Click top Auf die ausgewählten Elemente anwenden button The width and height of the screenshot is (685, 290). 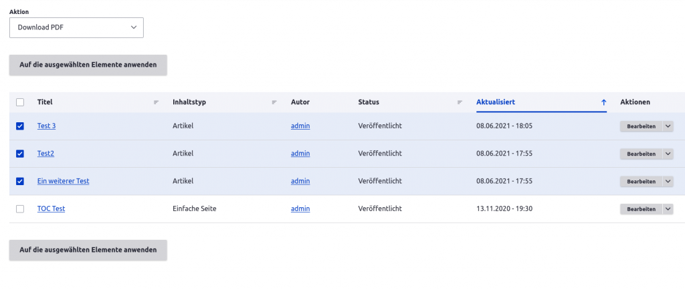pos(88,65)
